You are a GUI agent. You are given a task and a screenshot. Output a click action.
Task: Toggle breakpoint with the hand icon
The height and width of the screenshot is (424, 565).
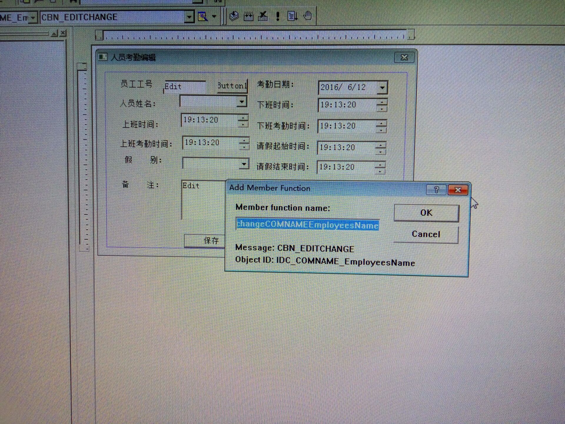tap(308, 16)
